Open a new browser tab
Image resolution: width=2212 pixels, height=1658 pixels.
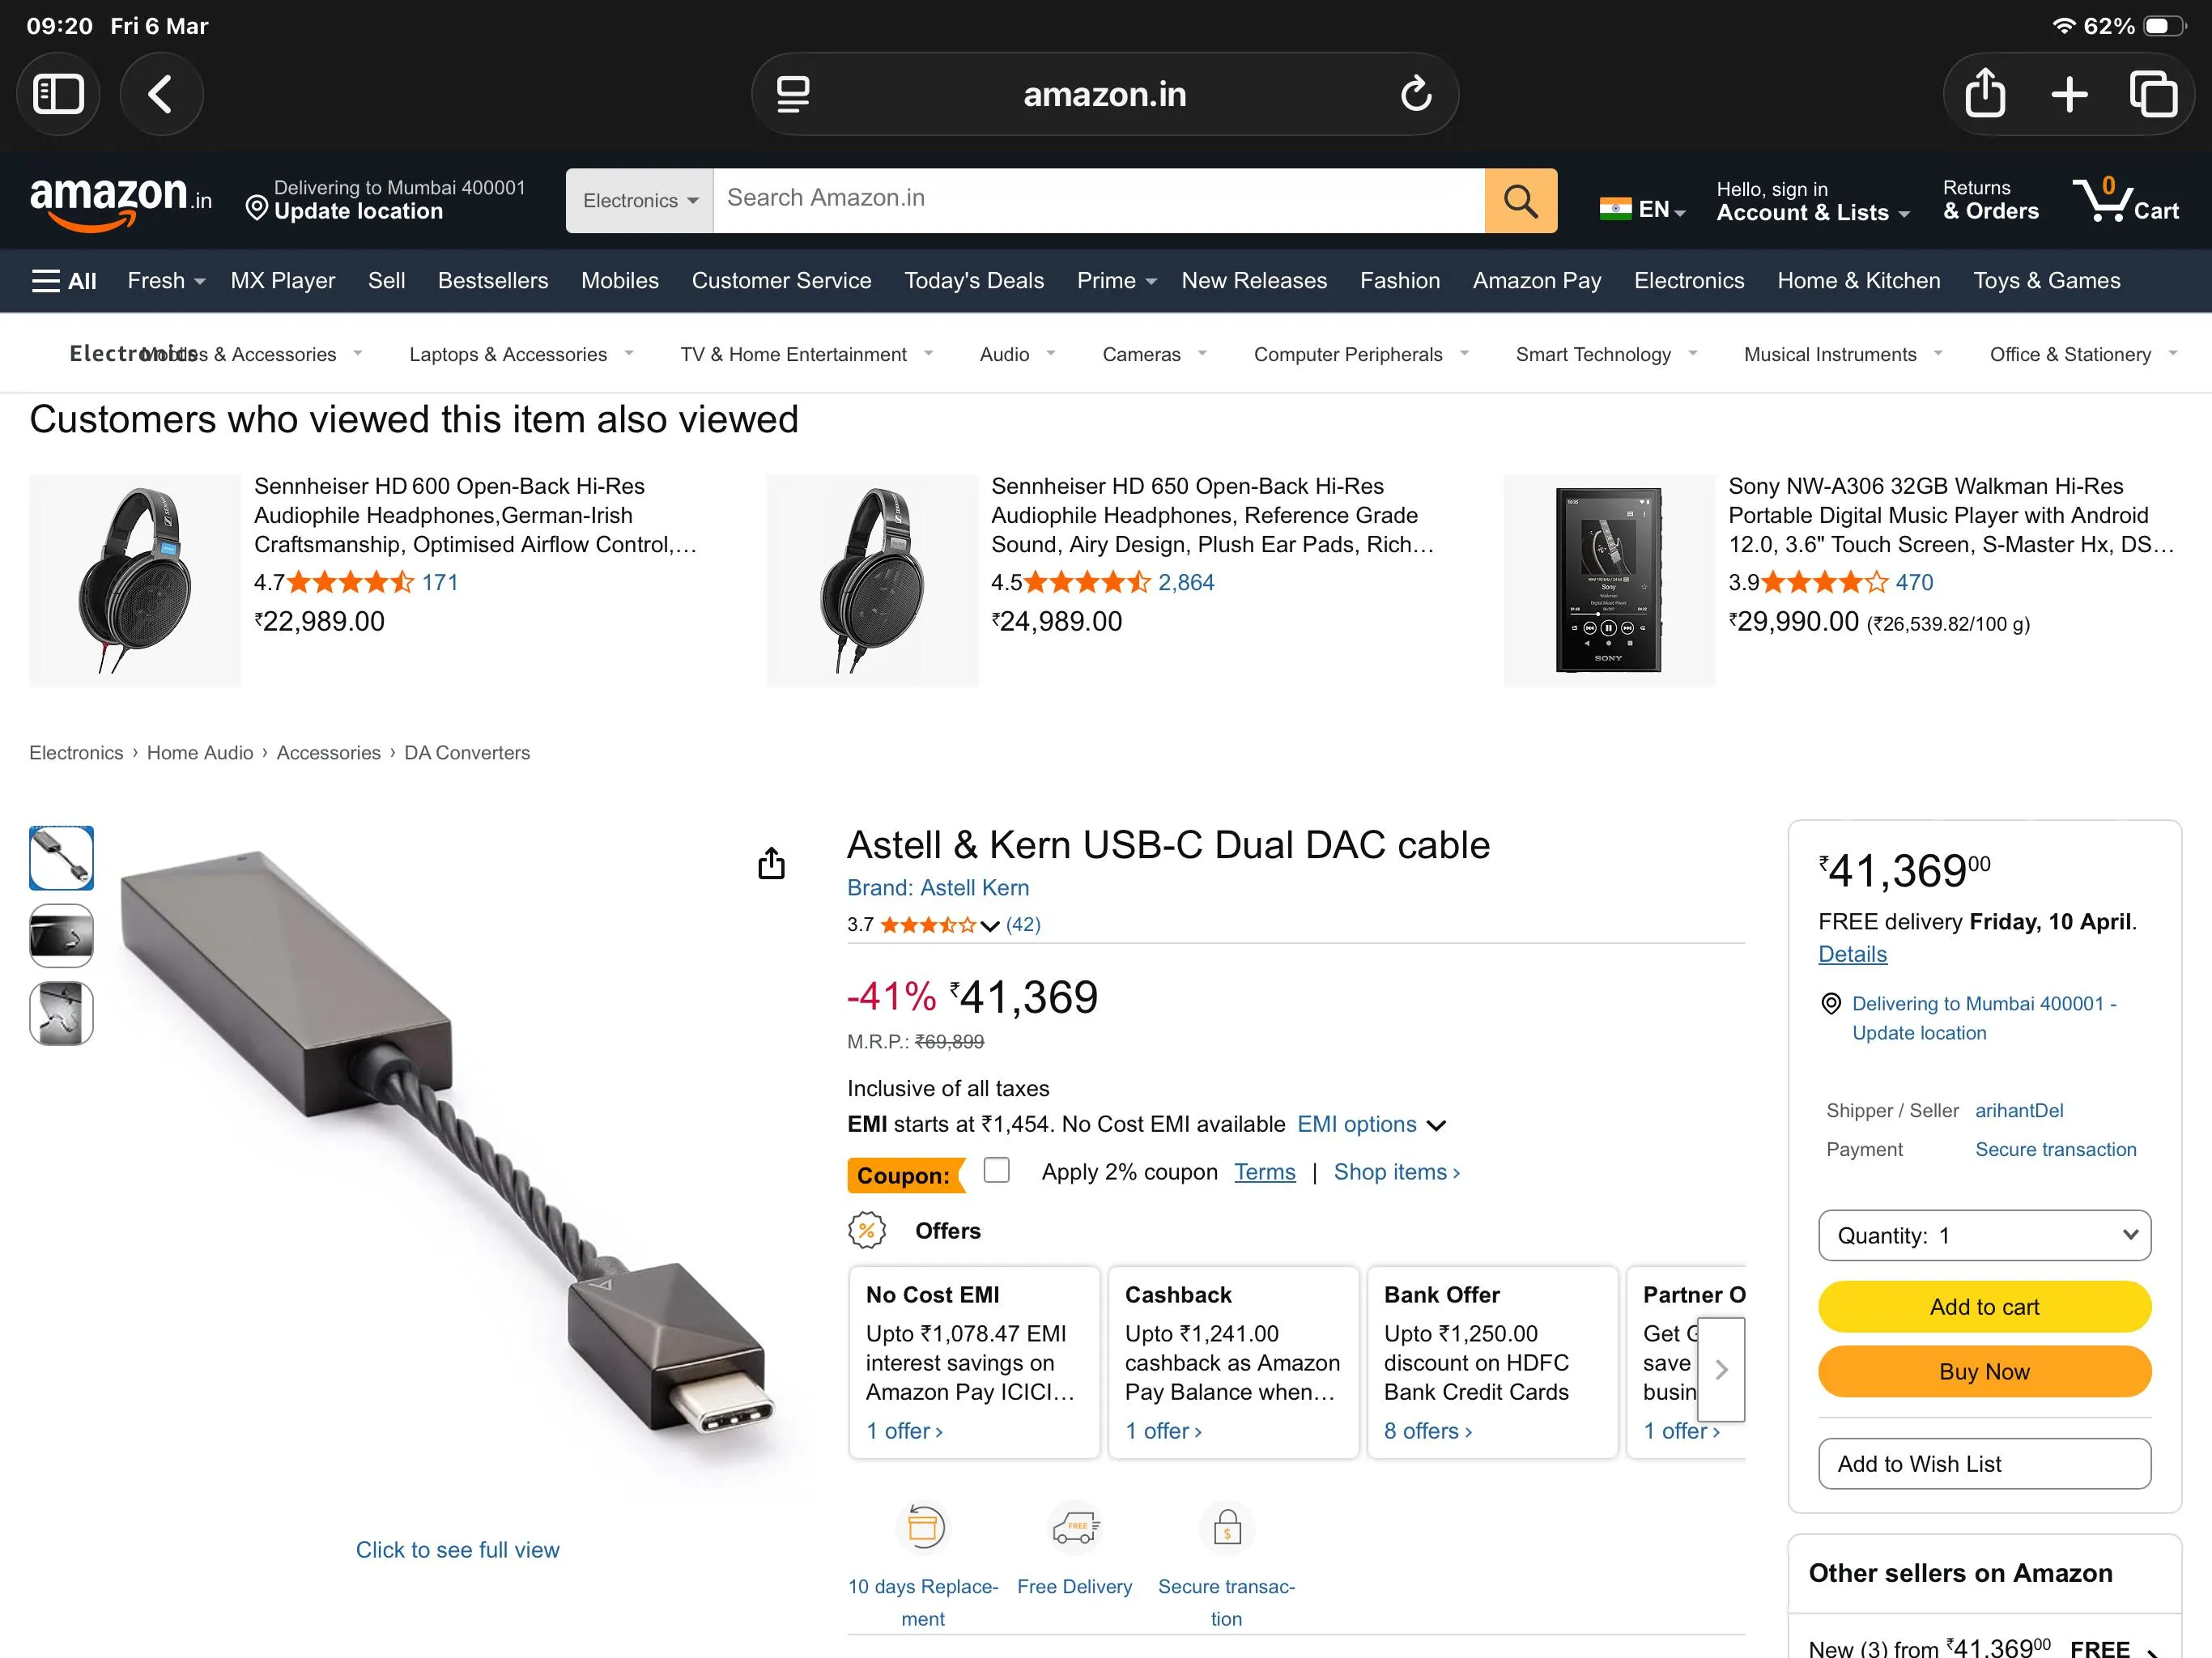pos(2069,94)
